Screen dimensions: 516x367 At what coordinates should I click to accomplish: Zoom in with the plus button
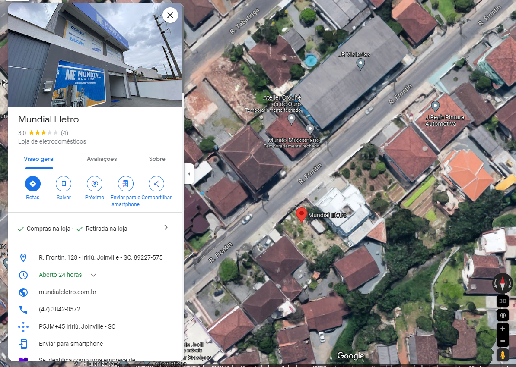(x=503, y=329)
